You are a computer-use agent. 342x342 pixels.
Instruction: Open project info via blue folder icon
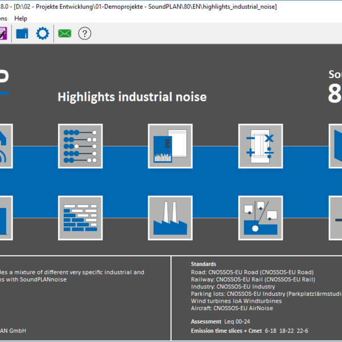(22, 34)
